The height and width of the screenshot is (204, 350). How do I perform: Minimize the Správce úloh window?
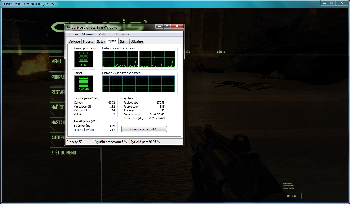160,26
